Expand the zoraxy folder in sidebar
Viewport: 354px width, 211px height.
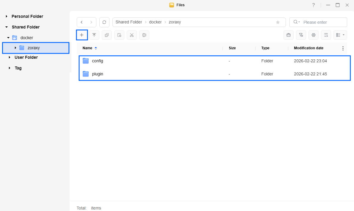pyautogui.click(x=15, y=48)
